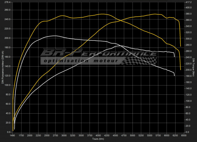
Task: Click the BR-Performance watermark logo
Action: click(x=98, y=54)
